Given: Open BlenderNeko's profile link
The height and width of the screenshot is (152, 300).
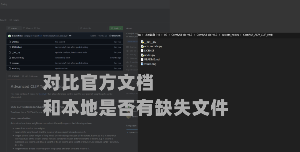Looking at the screenshot, I should click(x=17, y=36).
